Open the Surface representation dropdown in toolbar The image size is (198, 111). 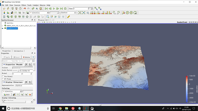click(x=68, y=13)
